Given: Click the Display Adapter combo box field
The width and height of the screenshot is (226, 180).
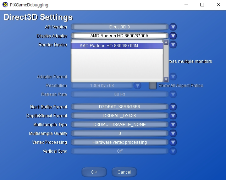Looking at the screenshot, I should (x=120, y=36).
